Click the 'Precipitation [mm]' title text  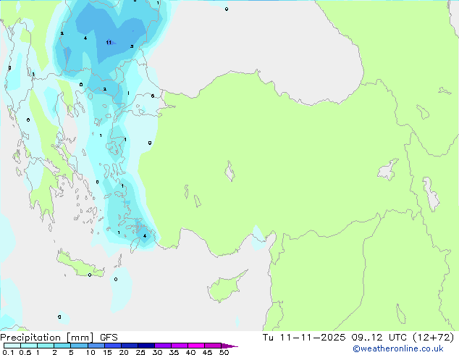47,338
